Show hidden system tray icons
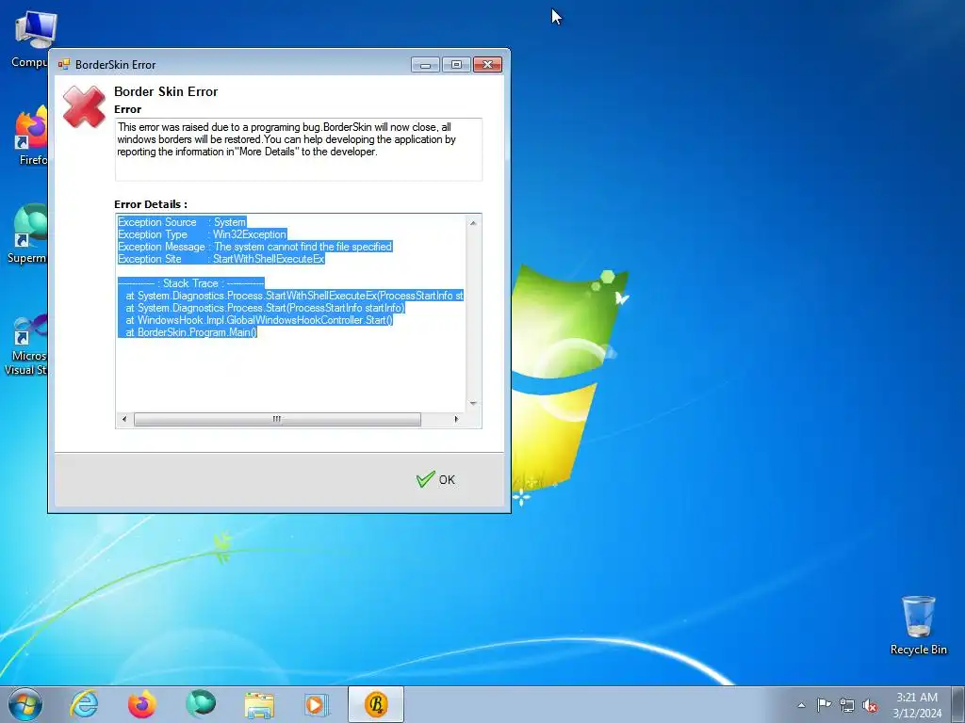 coord(801,705)
